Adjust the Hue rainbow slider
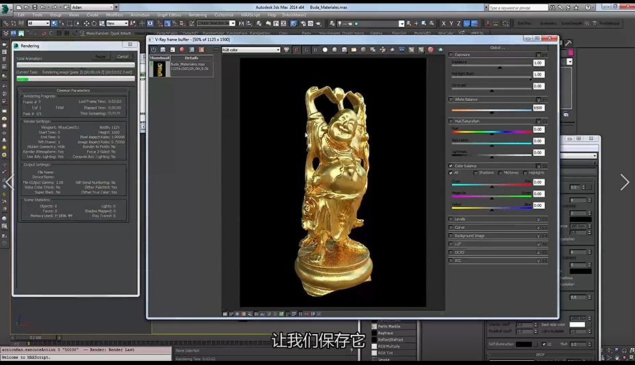 point(491,132)
